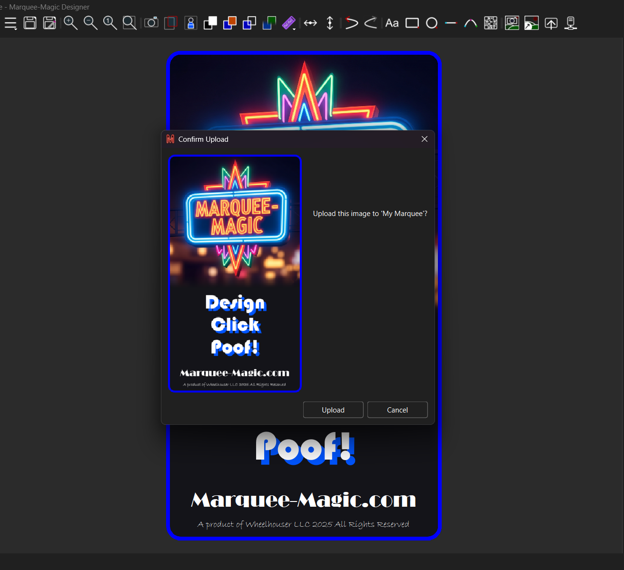Undo the last action
624x570 pixels.
click(351, 23)
